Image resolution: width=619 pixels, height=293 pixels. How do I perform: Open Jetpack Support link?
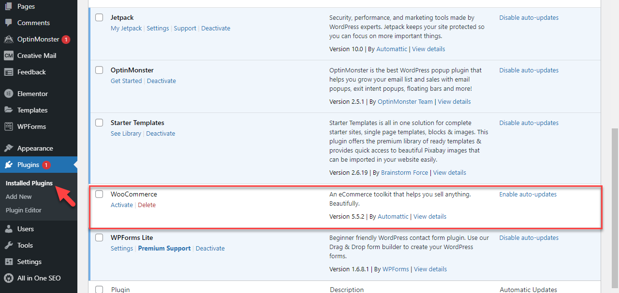(185, 28)
